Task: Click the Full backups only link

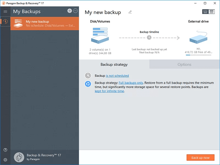Action: pos(131,82)
